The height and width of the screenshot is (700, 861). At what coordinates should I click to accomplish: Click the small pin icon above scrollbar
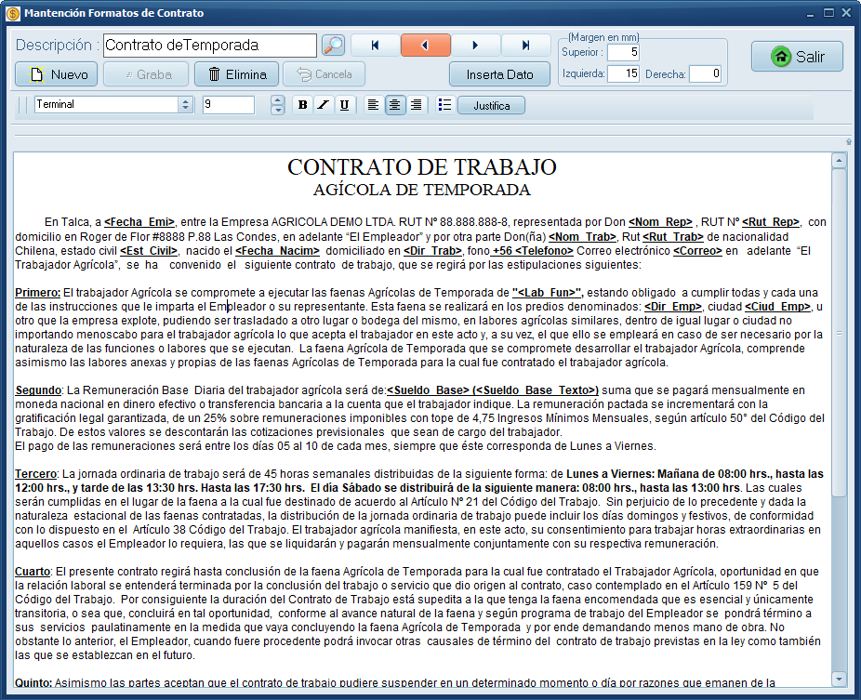848,141
